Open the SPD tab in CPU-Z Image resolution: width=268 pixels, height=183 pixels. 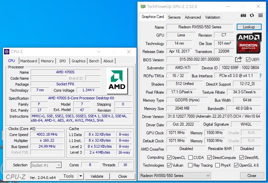(x=63, y=61)
